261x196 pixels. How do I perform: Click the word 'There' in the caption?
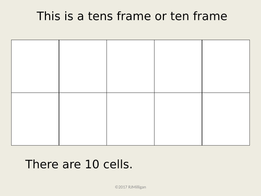[42, 164]
